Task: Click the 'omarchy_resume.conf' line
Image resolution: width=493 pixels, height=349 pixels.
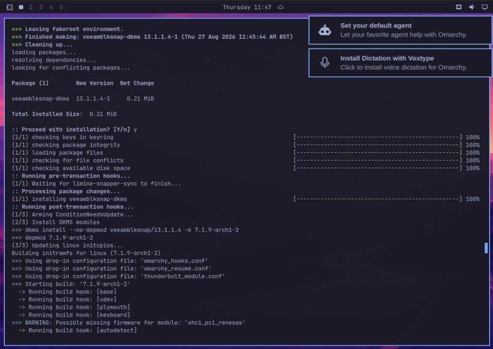Action: pyautogui.click(x=112, y=269)
